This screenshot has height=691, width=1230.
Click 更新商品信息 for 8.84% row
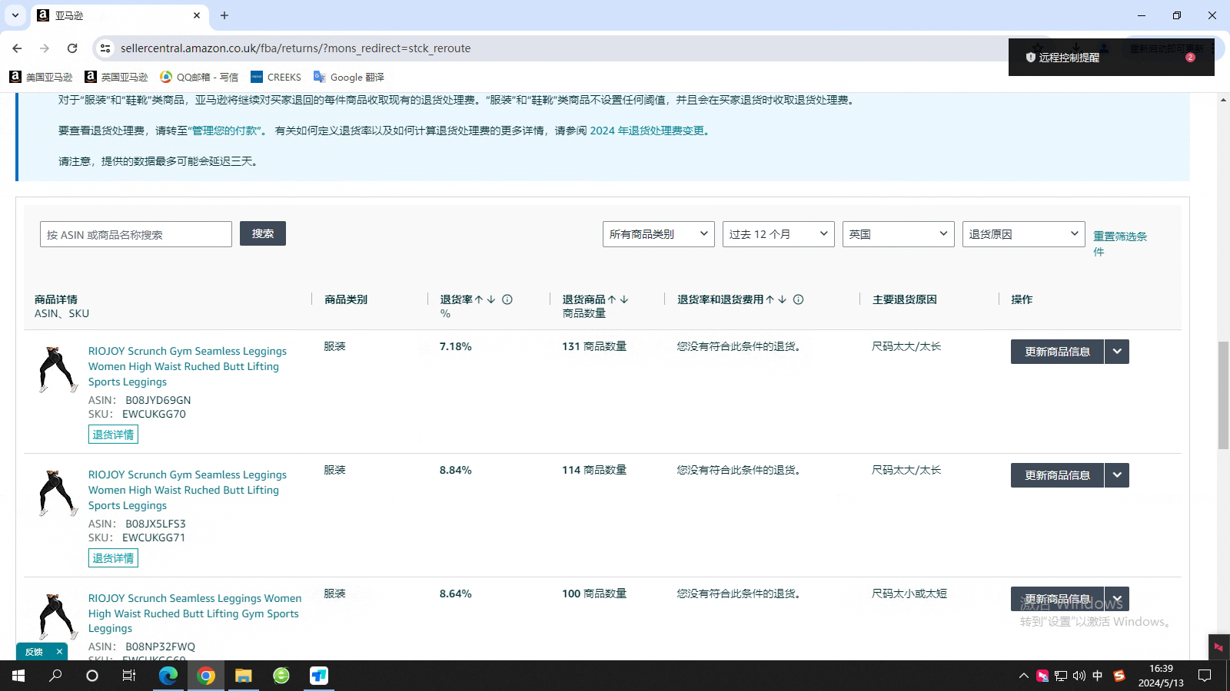[x=1057, y=475]
